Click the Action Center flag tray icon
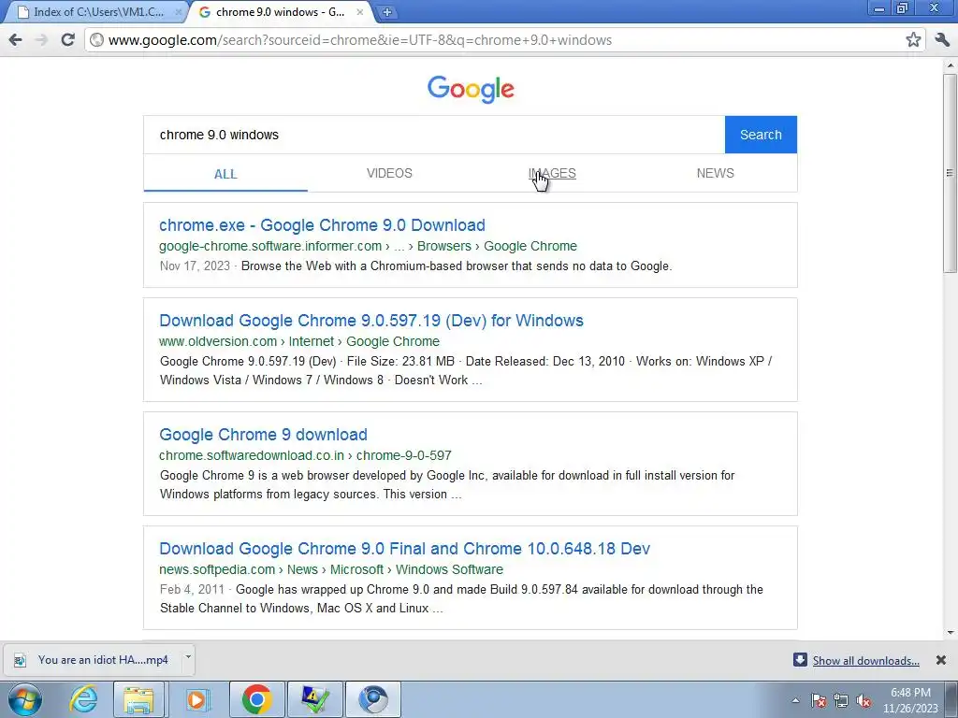The width and height of the screenshot is (958, 718). pos(819,700)
